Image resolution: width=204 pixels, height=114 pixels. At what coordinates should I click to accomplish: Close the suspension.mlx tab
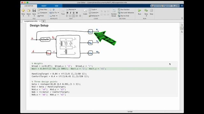(40, 21)
